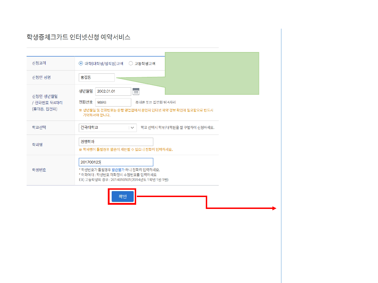Click the 전화번호 field containing 9898
Image resolution: width=378 pixels, height=283 pixels.
click(x=113, y=102)
